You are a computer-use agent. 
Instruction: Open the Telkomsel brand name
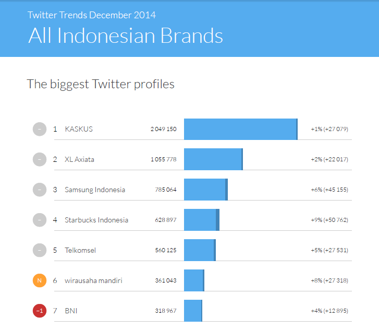click(80, 250)
